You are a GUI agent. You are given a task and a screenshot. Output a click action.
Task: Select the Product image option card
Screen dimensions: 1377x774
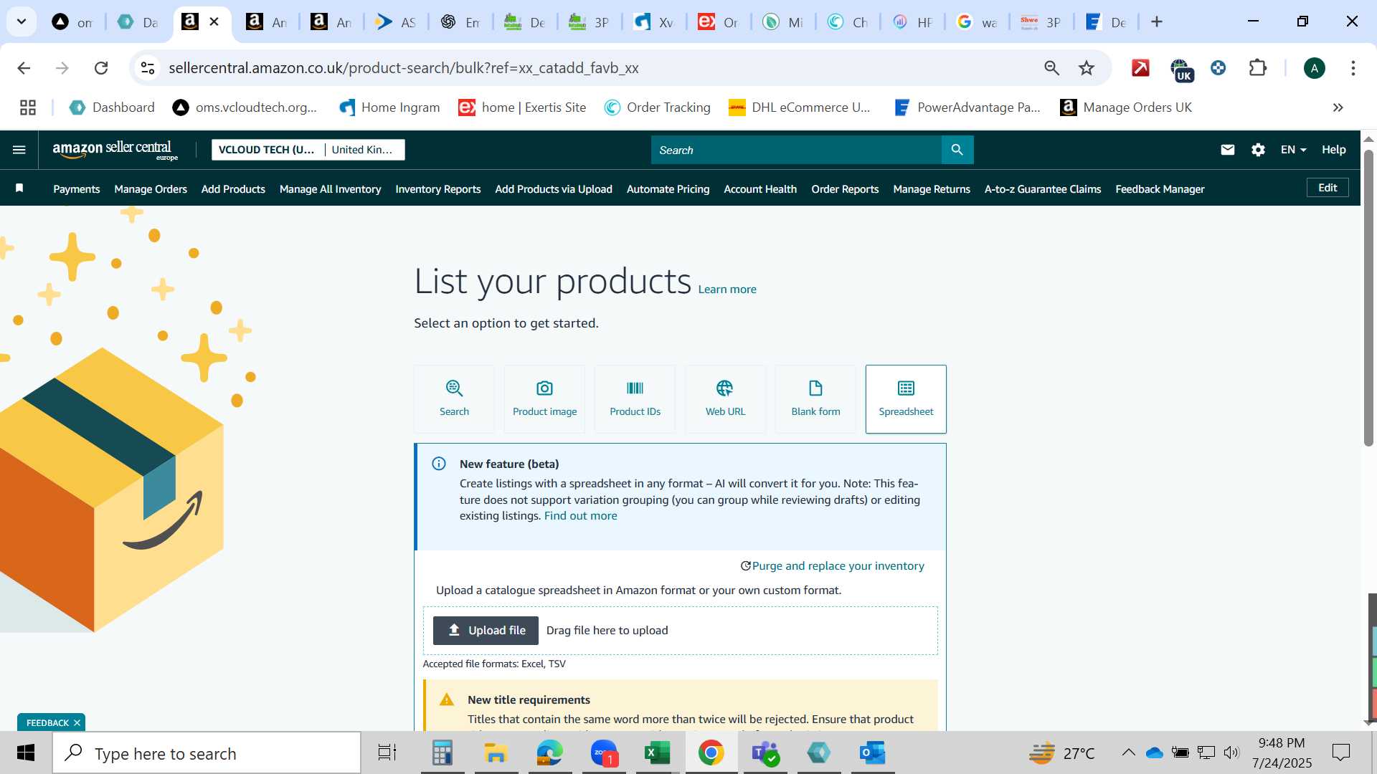coord(544,399)
